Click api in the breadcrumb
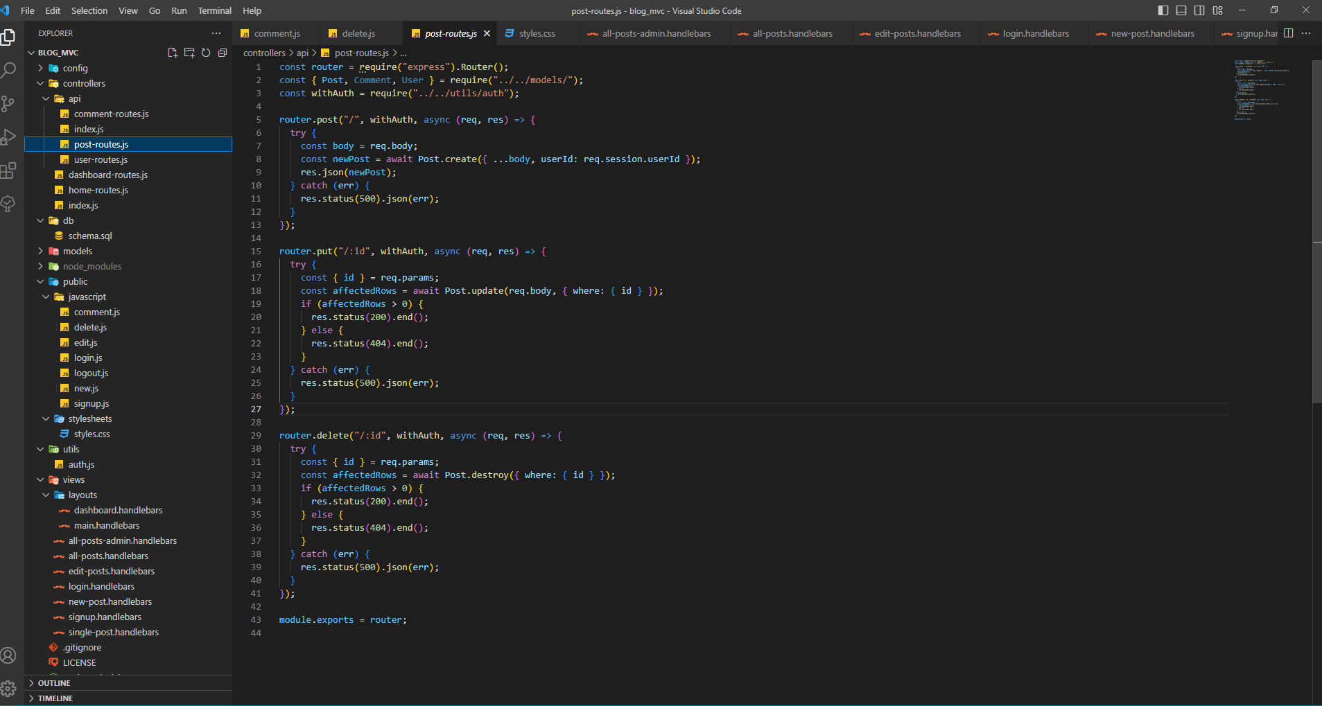Viewport: 1322px width, 706px height. pos(302,53)
